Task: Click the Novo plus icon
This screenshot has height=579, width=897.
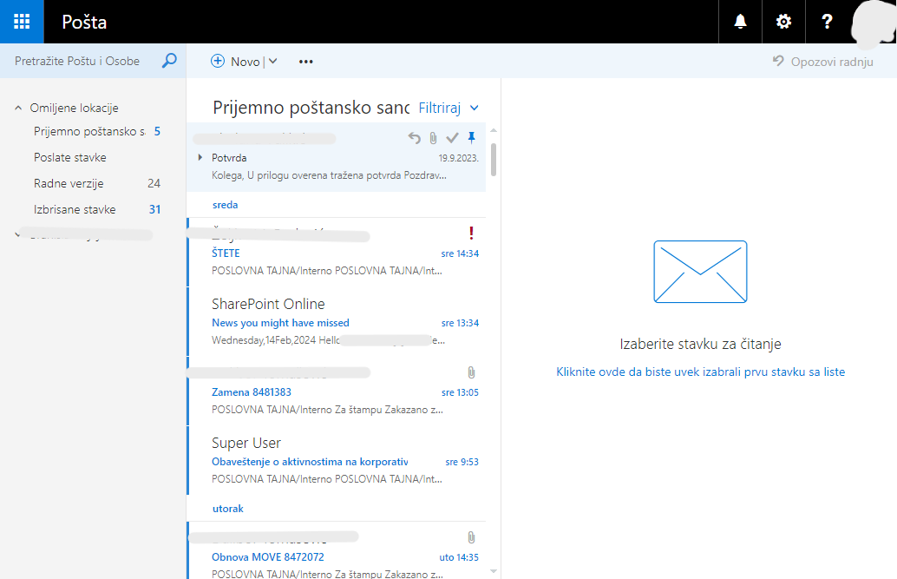Action: [x=218, y=62]
